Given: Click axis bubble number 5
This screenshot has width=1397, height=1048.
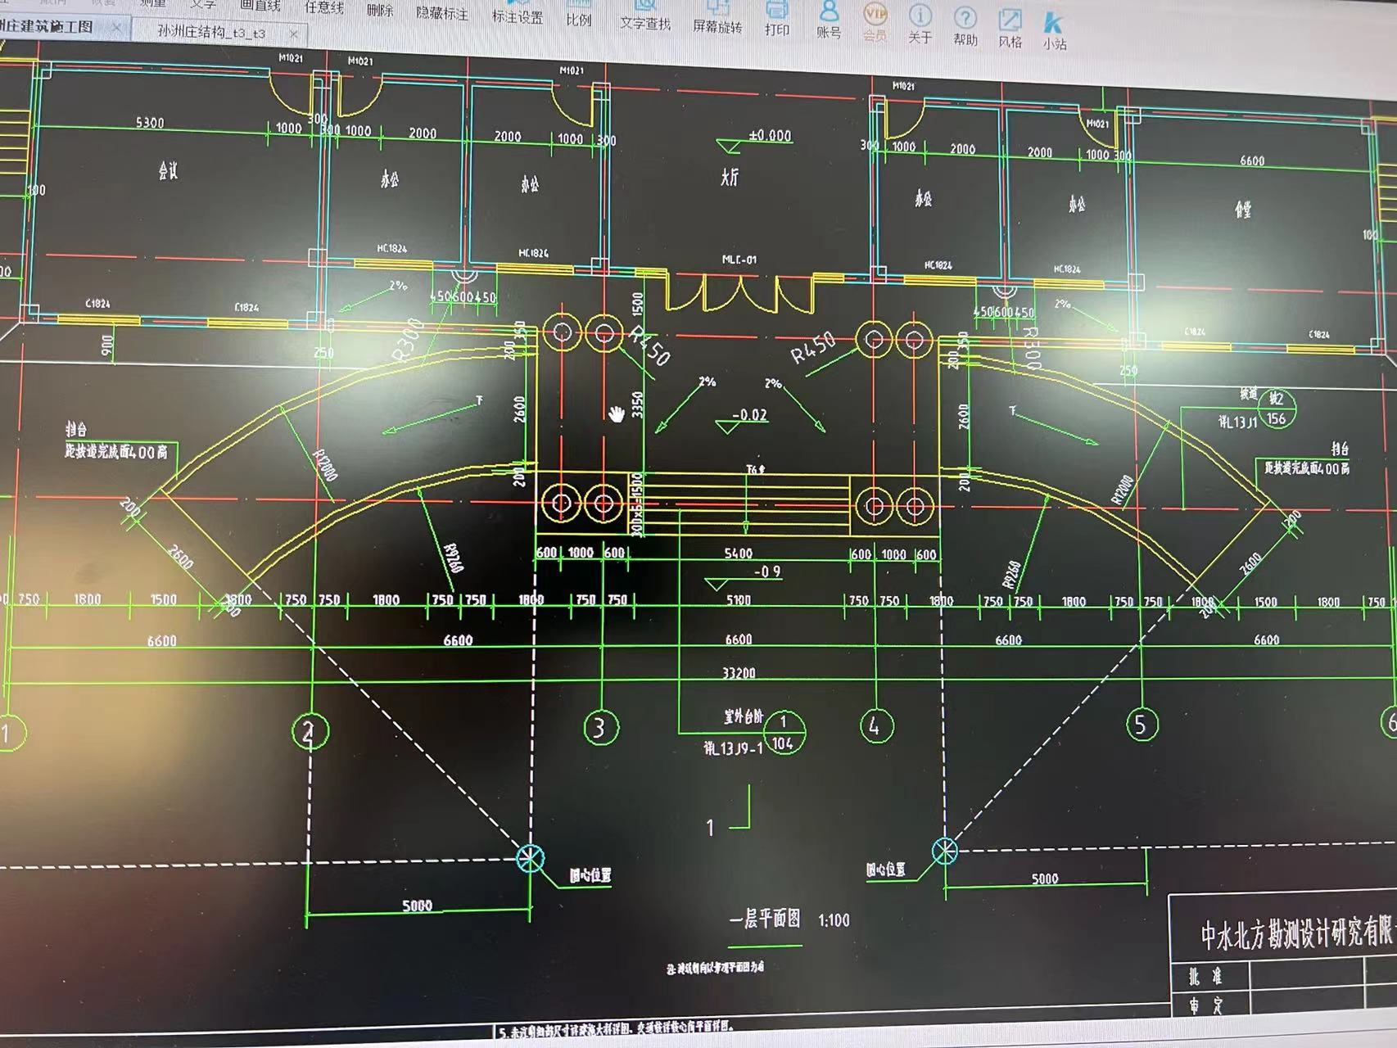Looking at the screenshot, I should [x=1141, y=724].
